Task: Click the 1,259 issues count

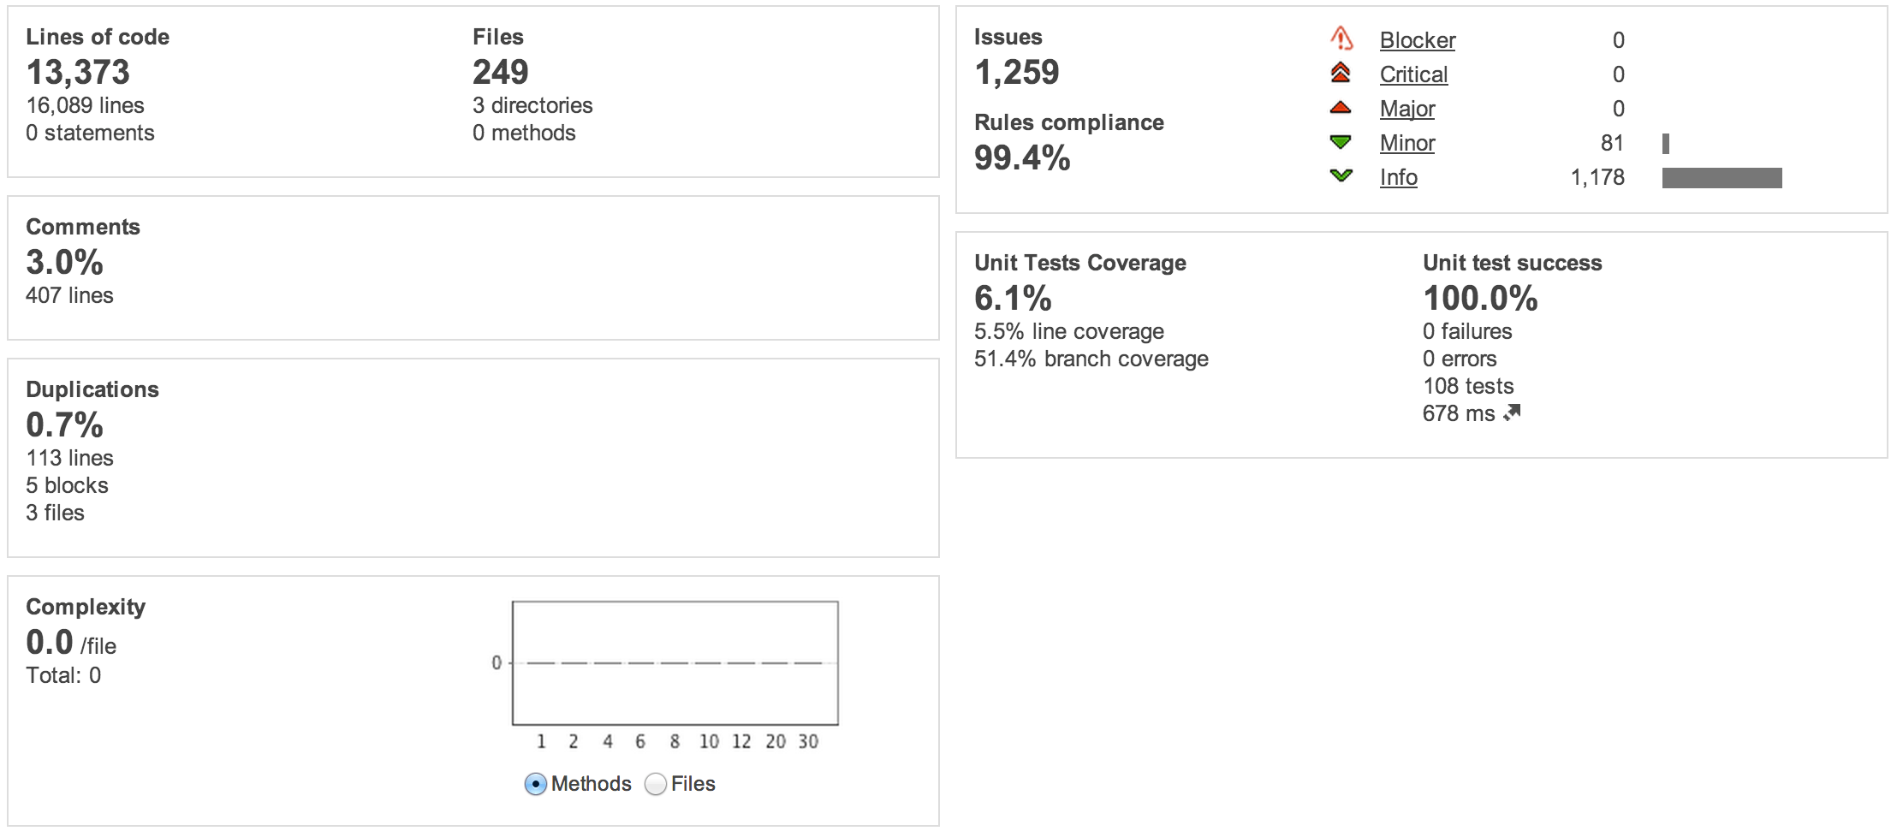Action: pyautogui.click(x=1016, y=73)
